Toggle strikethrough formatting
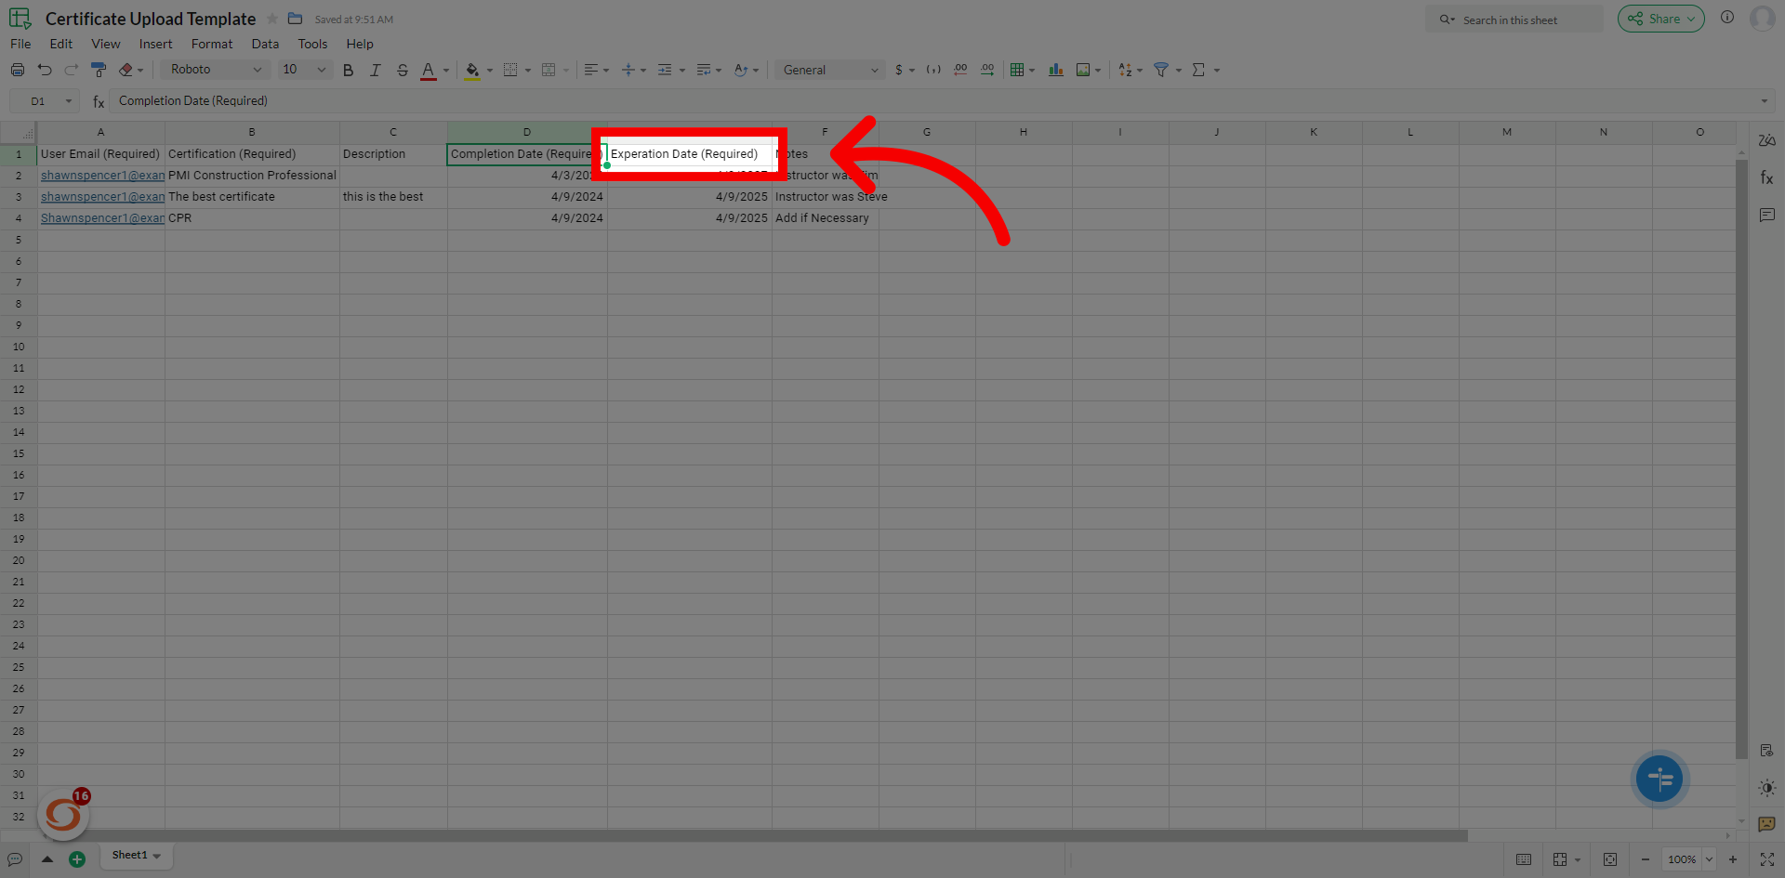Screen dimensions: 1785x878 (x=403, y=70)
